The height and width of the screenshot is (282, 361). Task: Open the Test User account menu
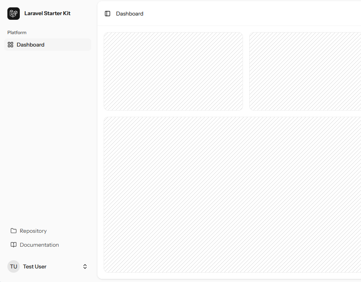(x=48, y=266)
